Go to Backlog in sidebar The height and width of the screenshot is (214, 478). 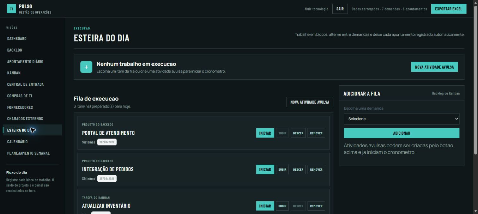pyautogui.click(x=15, y=50)
